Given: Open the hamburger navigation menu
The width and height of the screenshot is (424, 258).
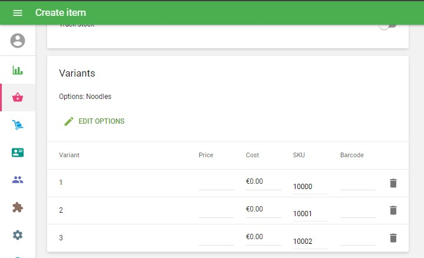Looking at the screenshot, I should (18, 13).
